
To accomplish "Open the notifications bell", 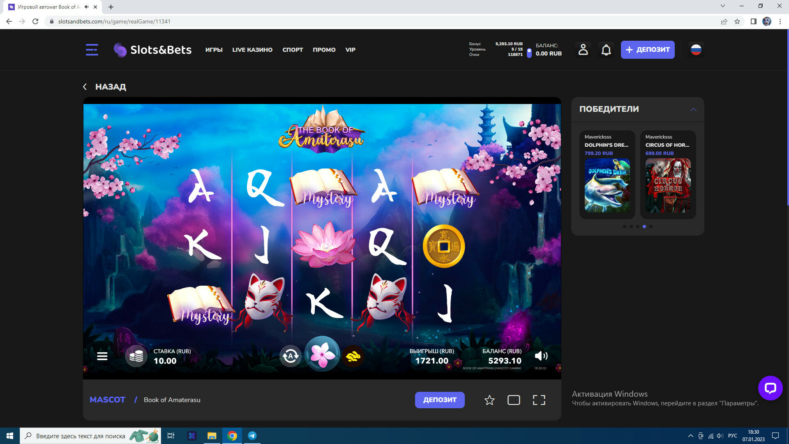I will [606, 50].
